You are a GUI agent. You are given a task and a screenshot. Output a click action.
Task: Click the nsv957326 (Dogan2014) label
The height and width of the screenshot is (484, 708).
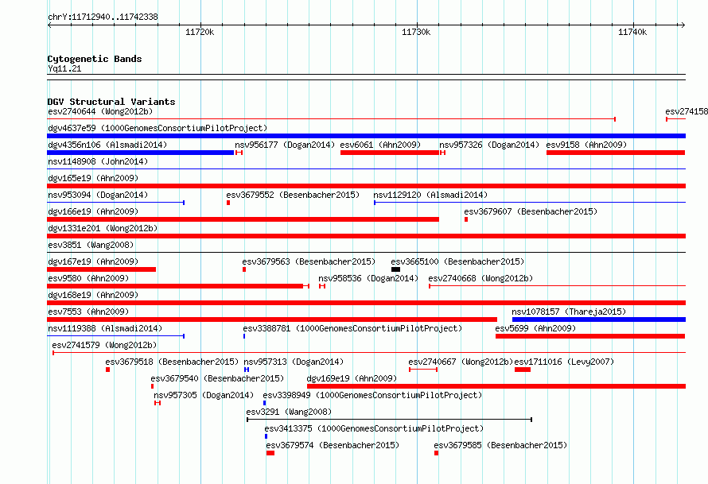coord(489,145)
